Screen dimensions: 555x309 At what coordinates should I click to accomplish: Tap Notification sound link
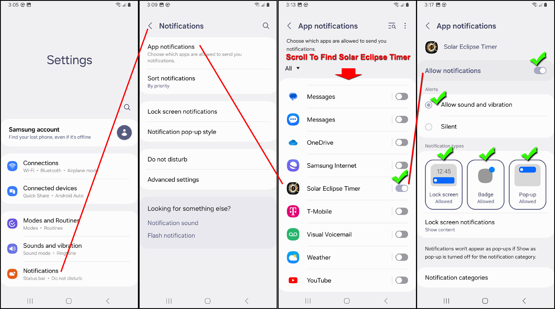coord(173,223)
